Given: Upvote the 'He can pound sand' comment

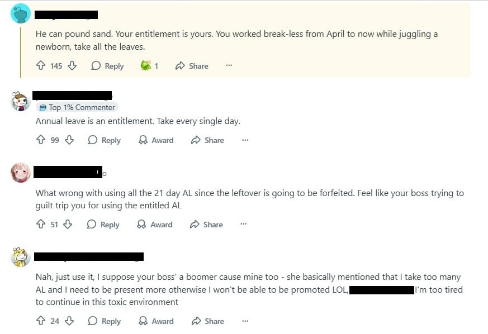Looking at the screenshot, I should pyautogui.click(x=40, y=66).
